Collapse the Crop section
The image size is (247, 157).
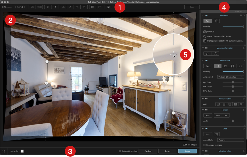click(x=203, y=129)
